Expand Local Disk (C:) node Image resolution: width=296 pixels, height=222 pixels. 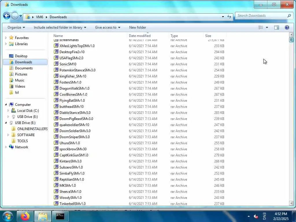coord(8,110)
